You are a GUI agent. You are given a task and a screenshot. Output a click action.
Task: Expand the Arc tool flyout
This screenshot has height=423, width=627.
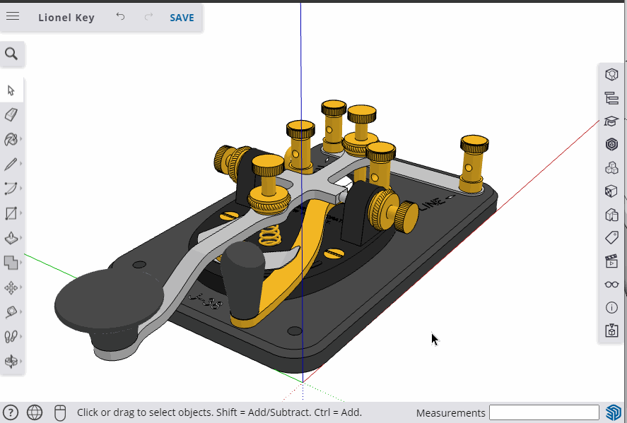click(21, 188)
